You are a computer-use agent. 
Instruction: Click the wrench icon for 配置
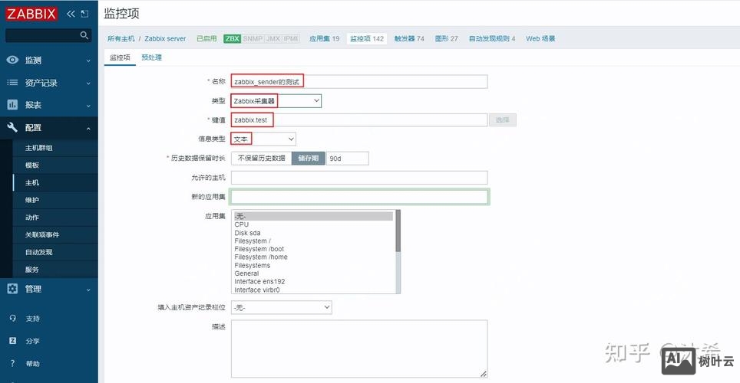click(12, 127)
